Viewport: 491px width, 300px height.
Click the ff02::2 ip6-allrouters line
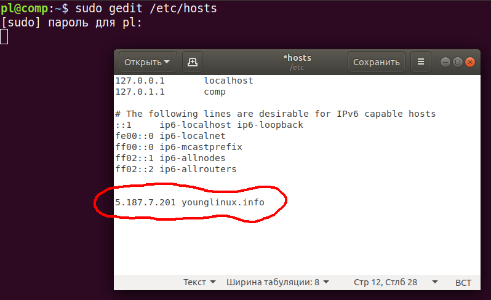tap(175, 169)
